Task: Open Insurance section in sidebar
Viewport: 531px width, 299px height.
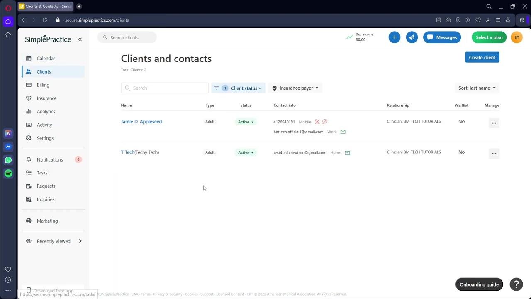Action: coord(53,98)
